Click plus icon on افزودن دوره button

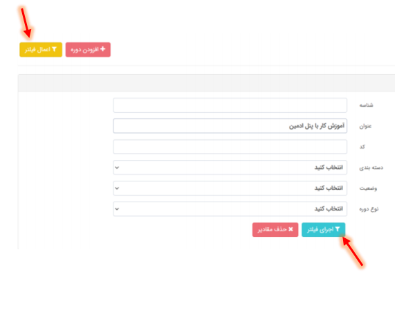tap(103, 49)
